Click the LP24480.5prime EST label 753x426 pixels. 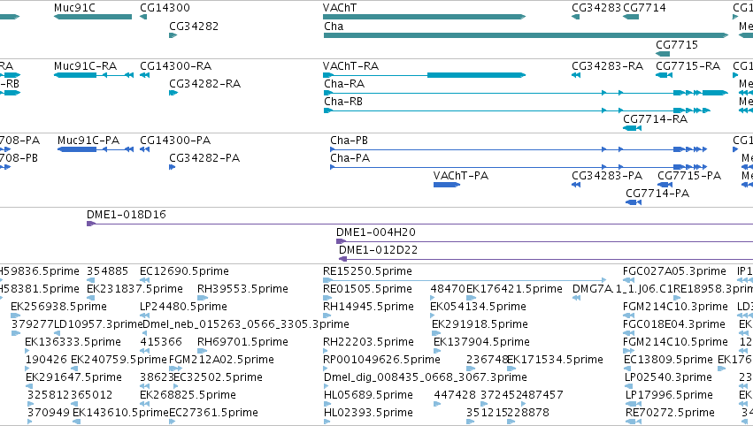(x=184, y=307)
